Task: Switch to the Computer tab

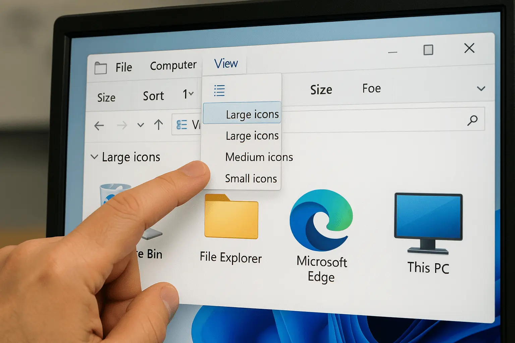Action: [173, 66]
